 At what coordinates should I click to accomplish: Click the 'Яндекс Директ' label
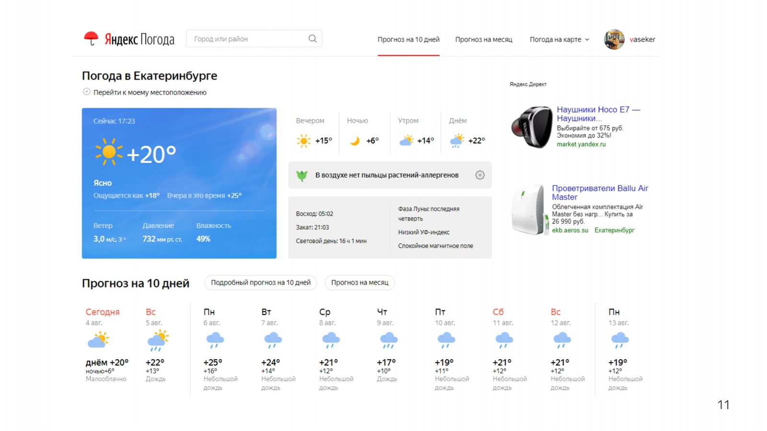tap(528, 84)
